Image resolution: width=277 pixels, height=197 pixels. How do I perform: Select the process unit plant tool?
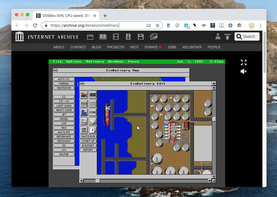coord(84,121)
